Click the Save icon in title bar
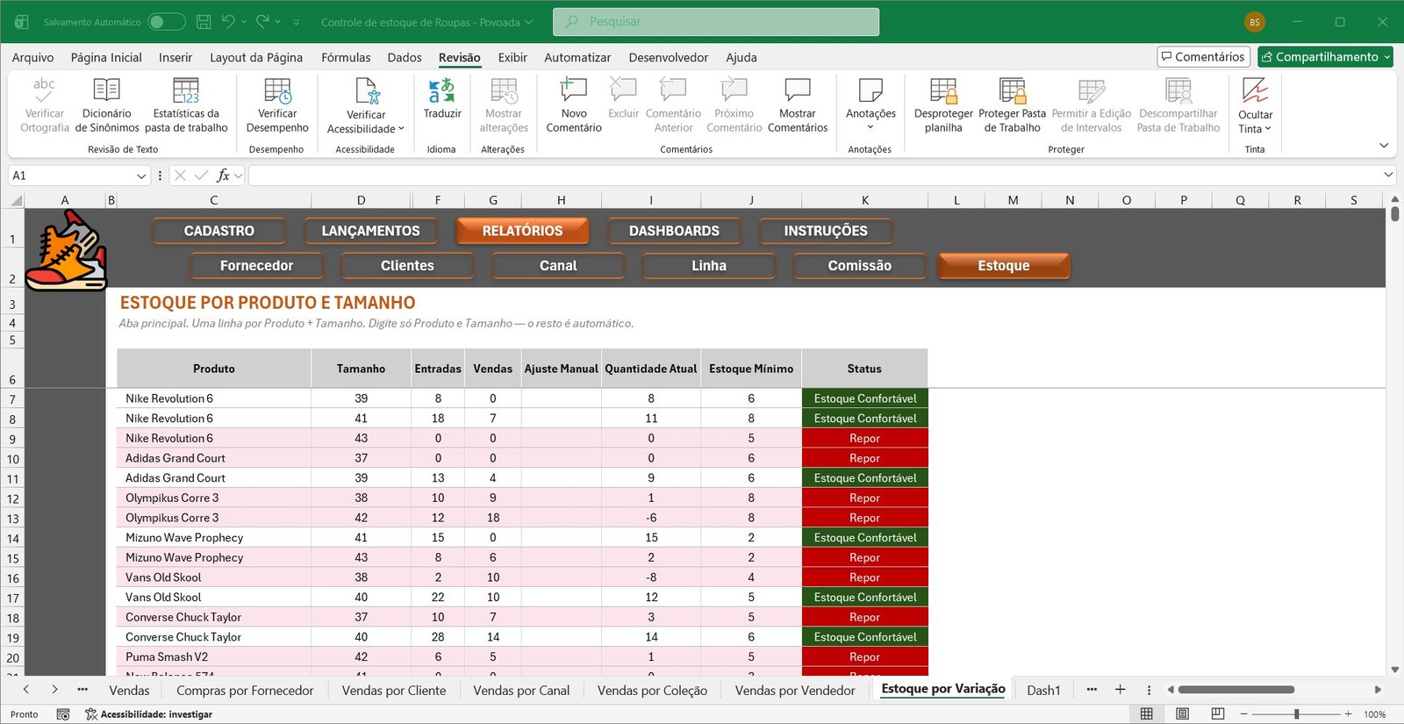1404x724 pixels. 204,22
